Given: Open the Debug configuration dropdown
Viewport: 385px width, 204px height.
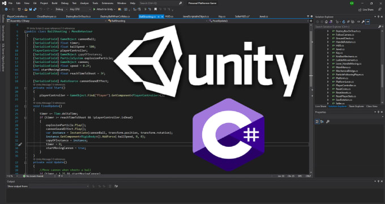Looking at the screenshot, I should [61, 9].
